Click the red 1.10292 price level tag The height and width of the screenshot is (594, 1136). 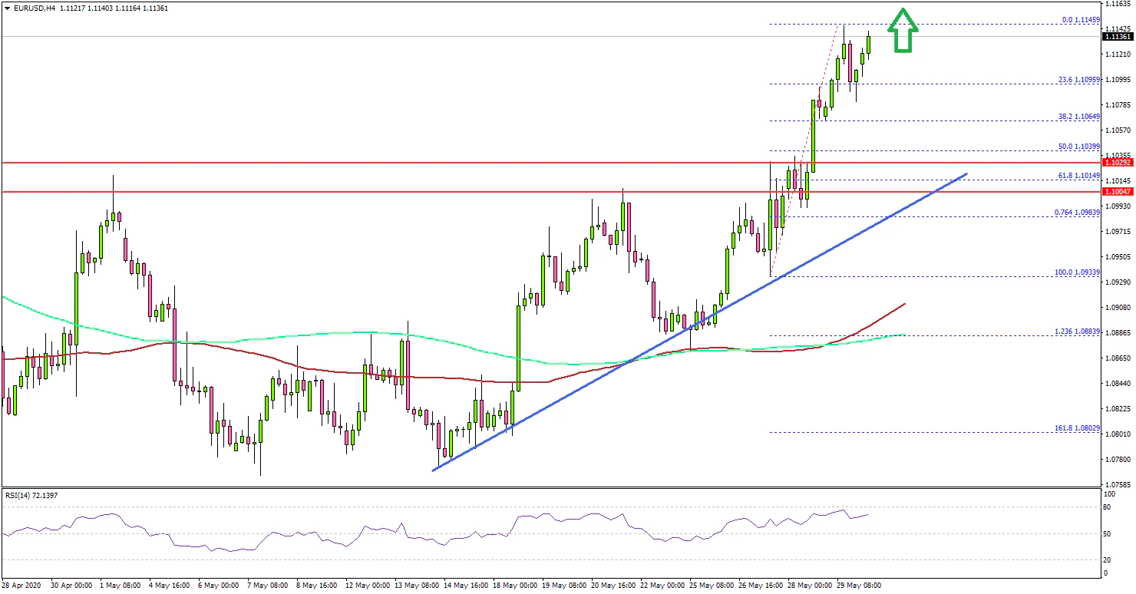pyautogui.click(x=1118, y=163)
